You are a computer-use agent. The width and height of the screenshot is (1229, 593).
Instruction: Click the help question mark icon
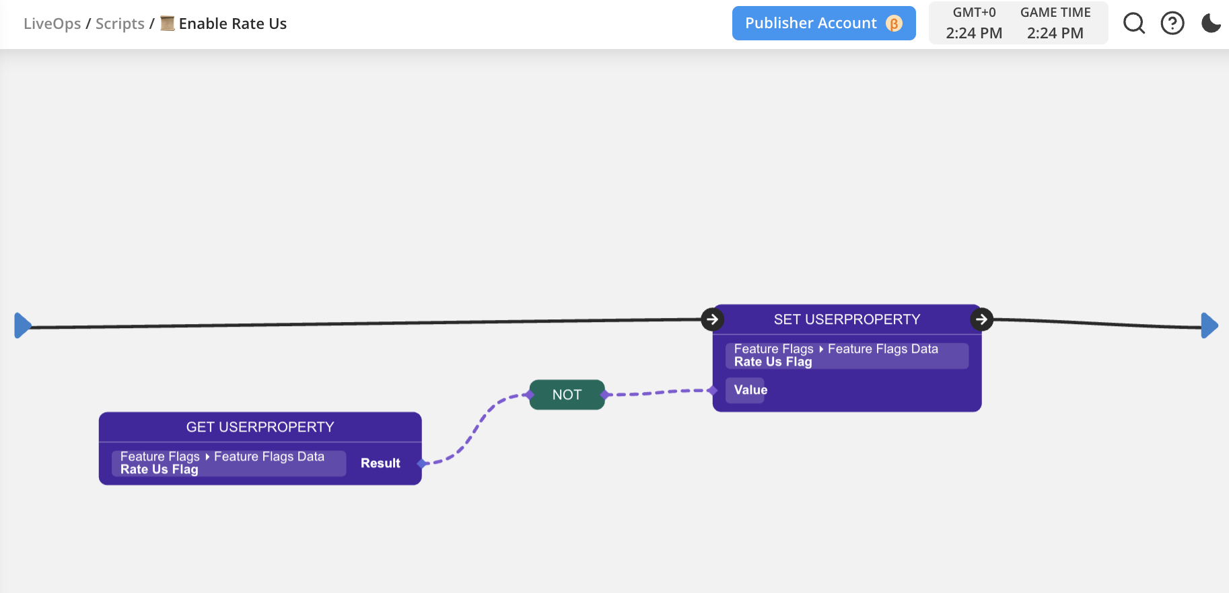click(x=1172, y=24)
